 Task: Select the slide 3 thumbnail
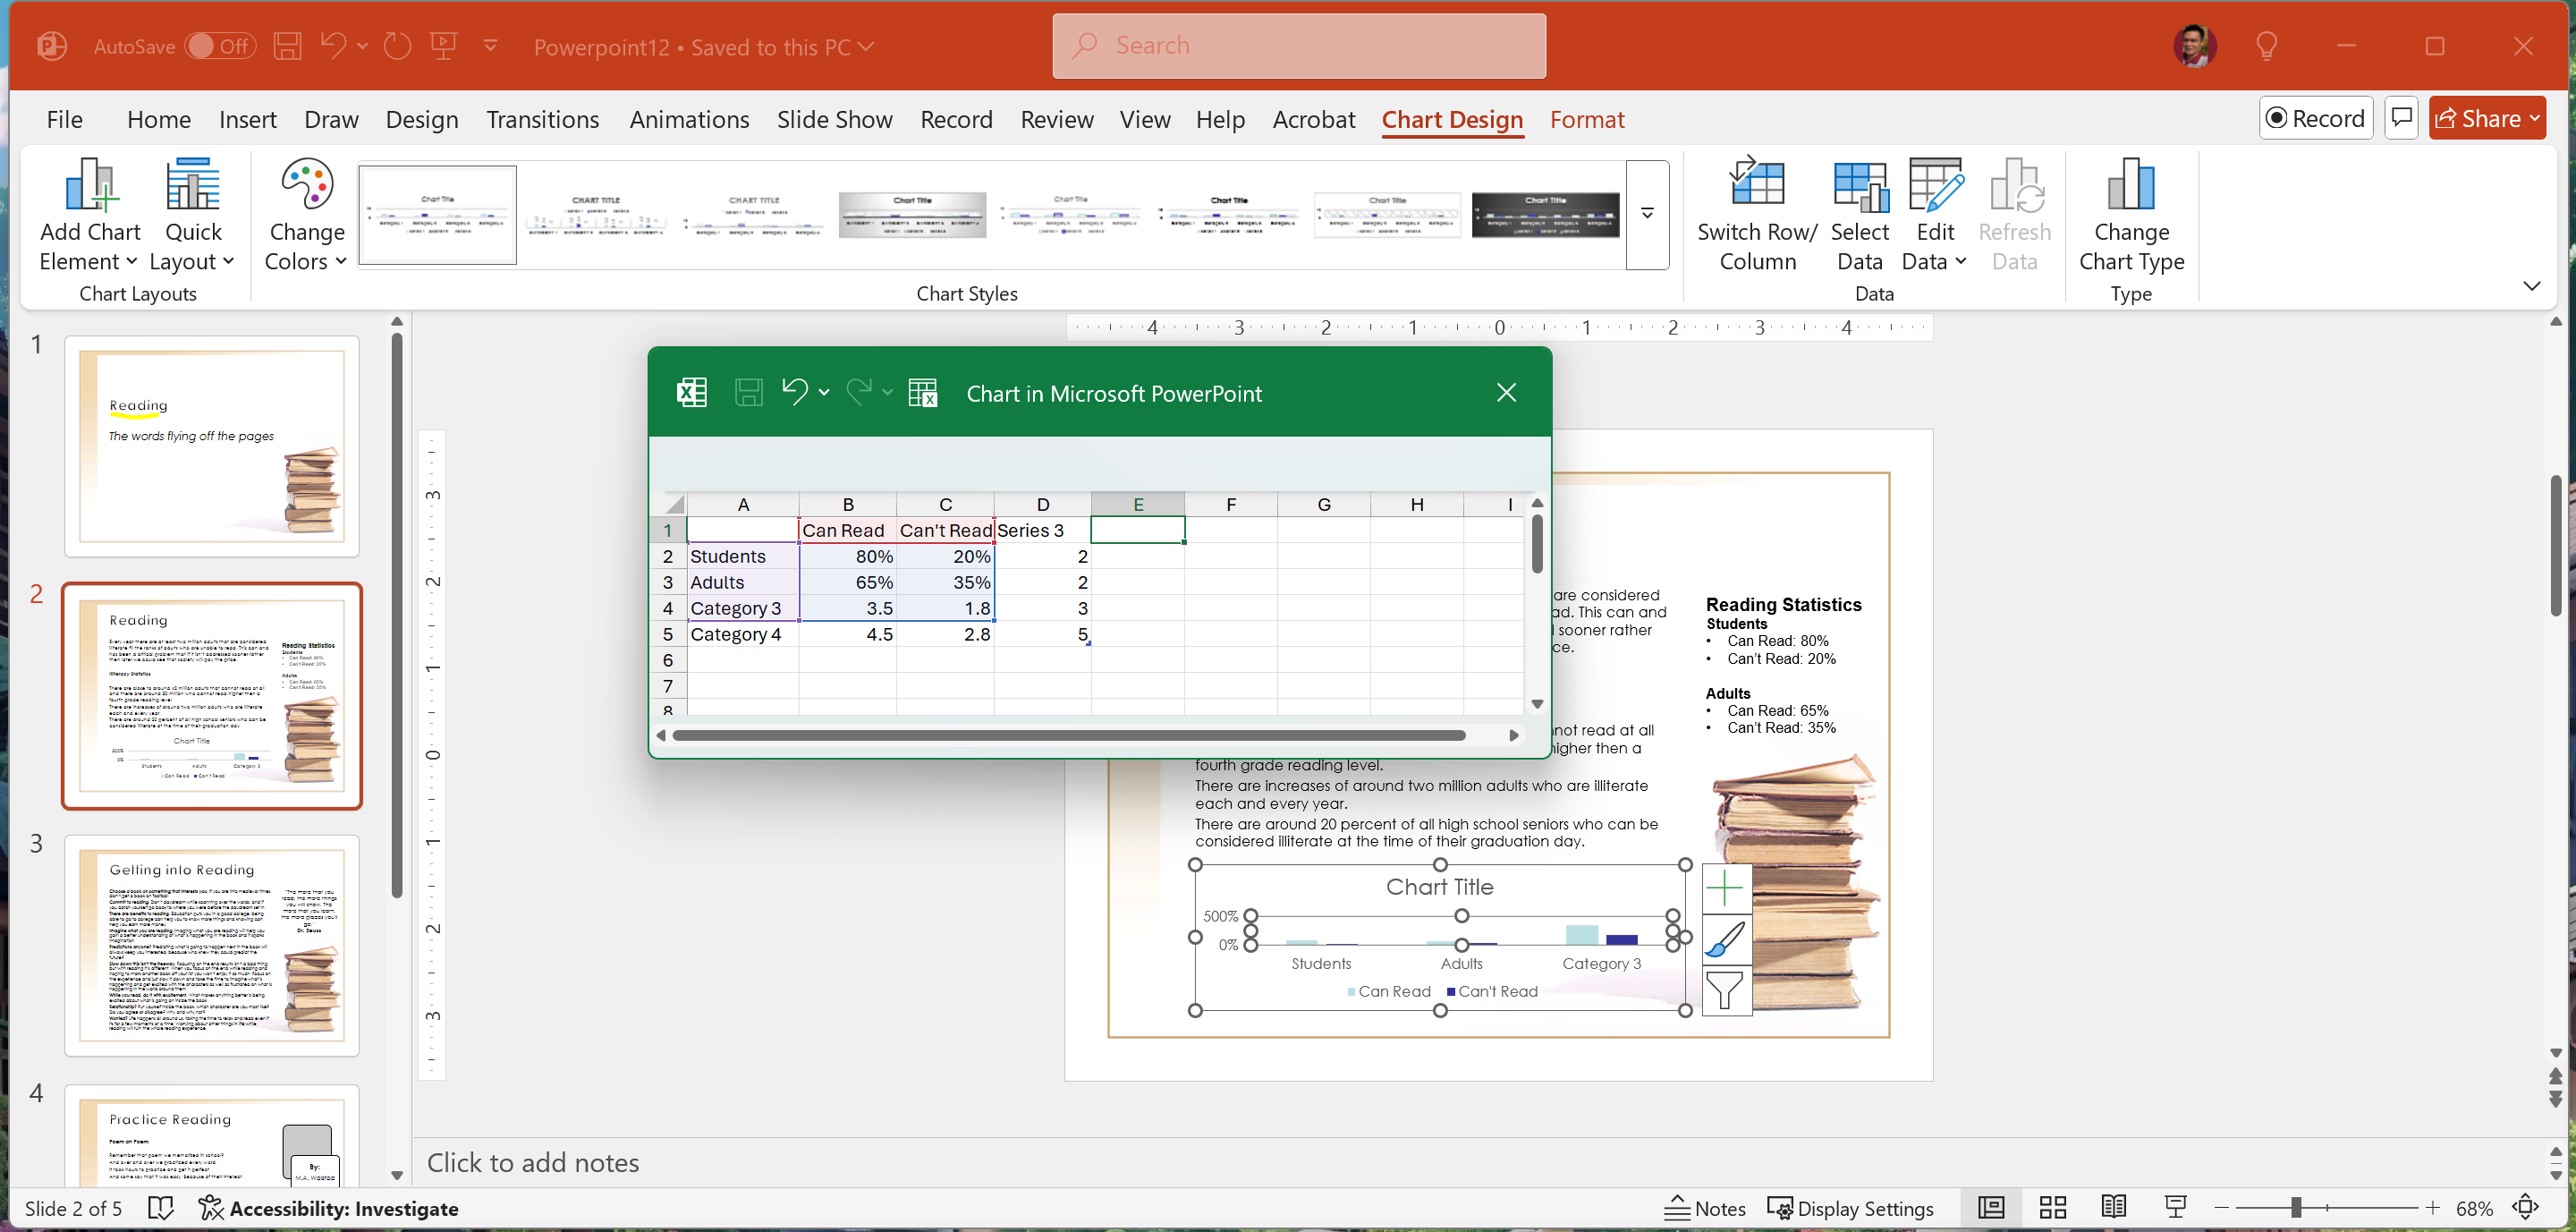point(212,945)
